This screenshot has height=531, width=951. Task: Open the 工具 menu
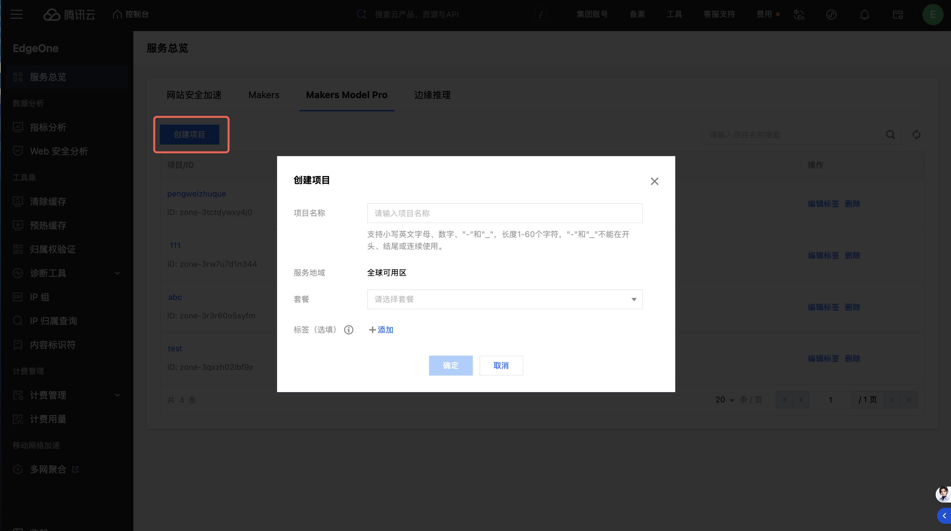point(674,14)
